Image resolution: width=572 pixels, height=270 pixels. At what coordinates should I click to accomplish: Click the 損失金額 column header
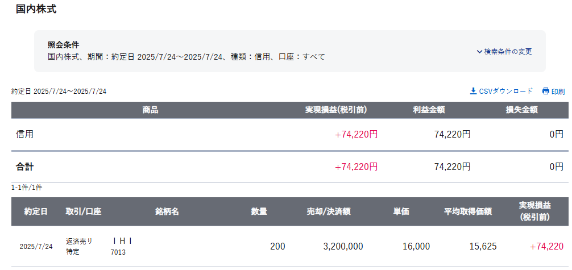[526, 110]
